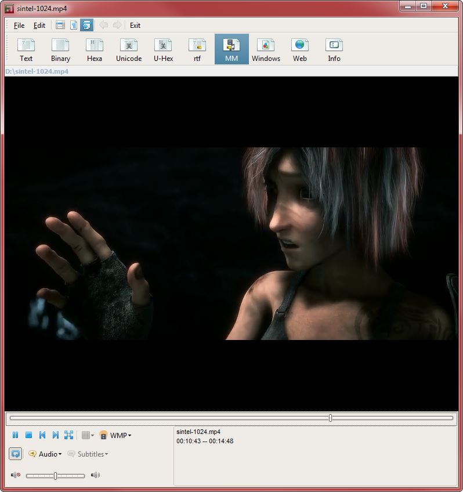The height and width of the screenshot is (492, 463).
Task: Open the Info view mode
Action: point(334,49)
